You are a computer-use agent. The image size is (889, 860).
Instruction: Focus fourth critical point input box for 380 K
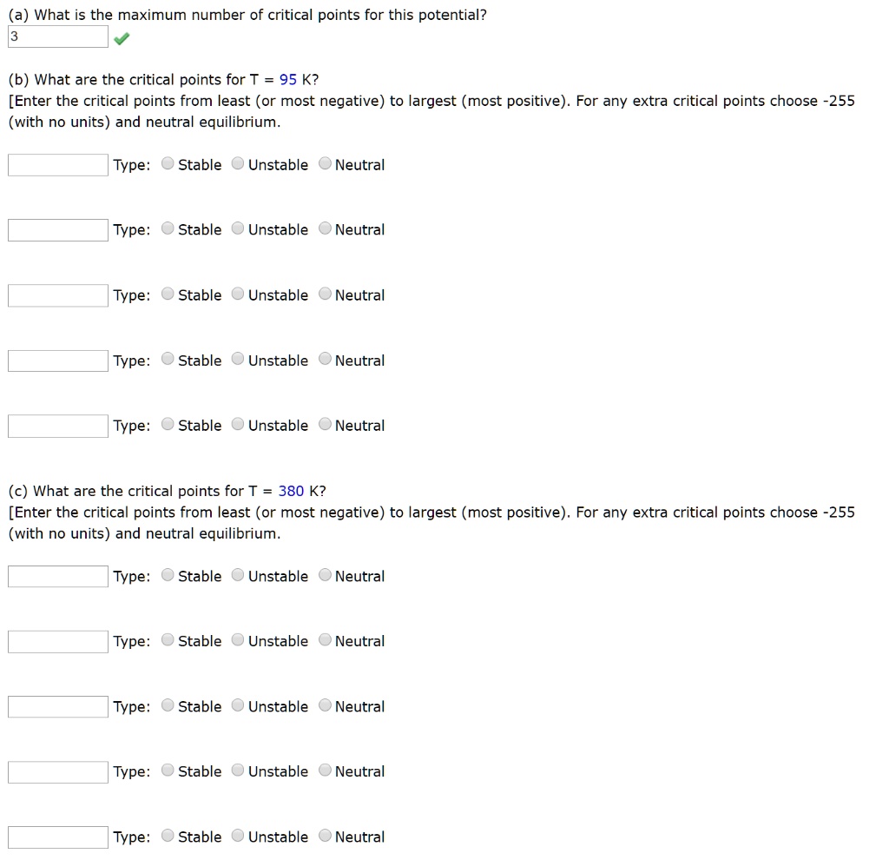57,771
